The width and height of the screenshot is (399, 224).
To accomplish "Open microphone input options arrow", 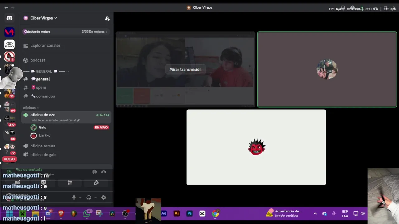I will coord(80,197).
